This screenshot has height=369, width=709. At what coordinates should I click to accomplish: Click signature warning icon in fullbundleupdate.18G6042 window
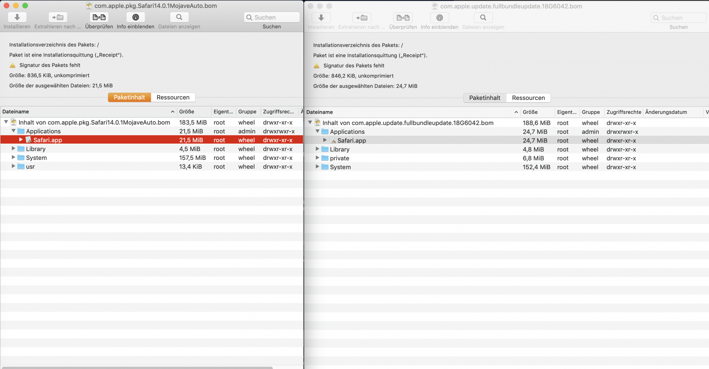317,66
